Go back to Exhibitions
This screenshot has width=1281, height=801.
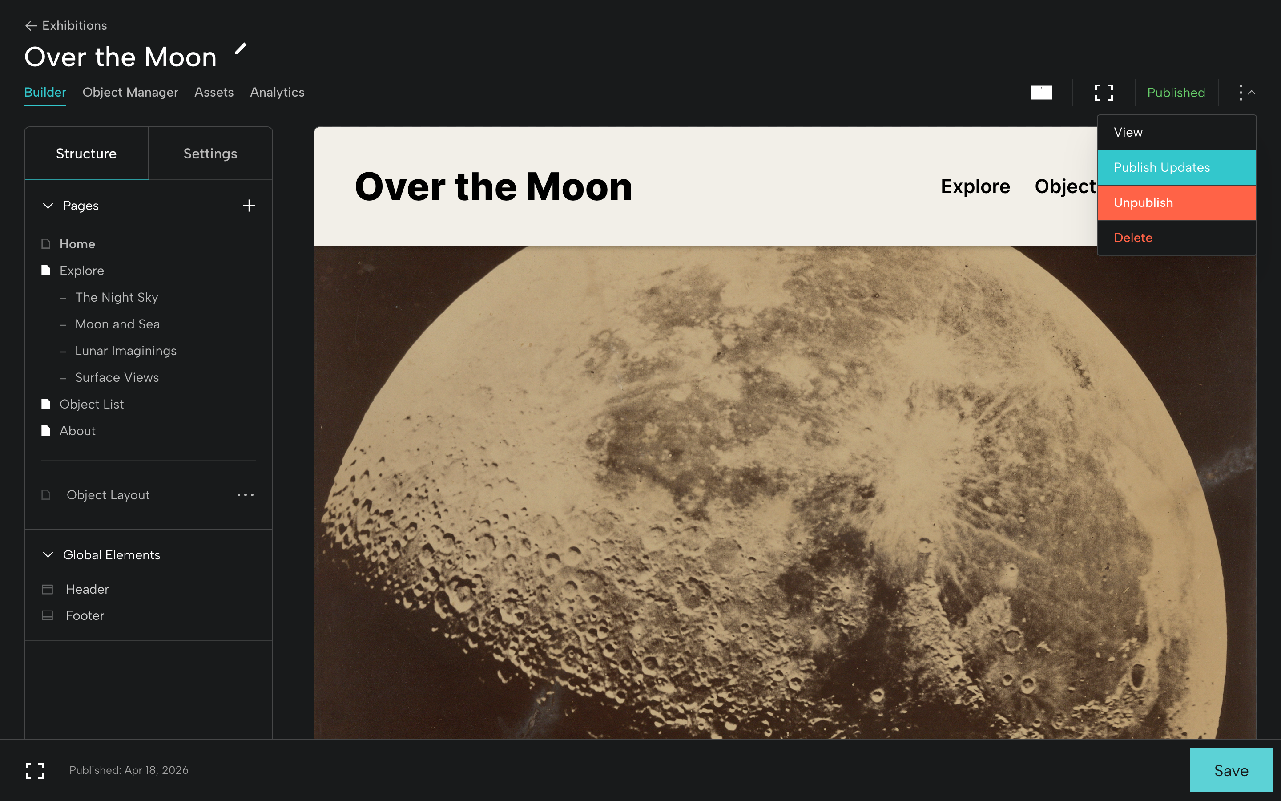pyautogui.click(x=66, y=25)
